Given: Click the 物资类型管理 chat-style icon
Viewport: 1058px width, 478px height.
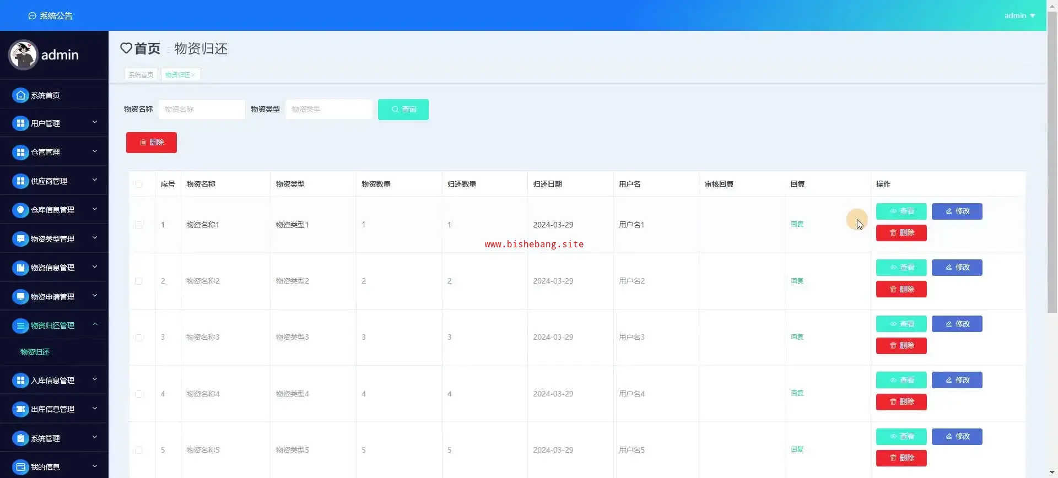Looking at the screenshot, I should 20,239.
